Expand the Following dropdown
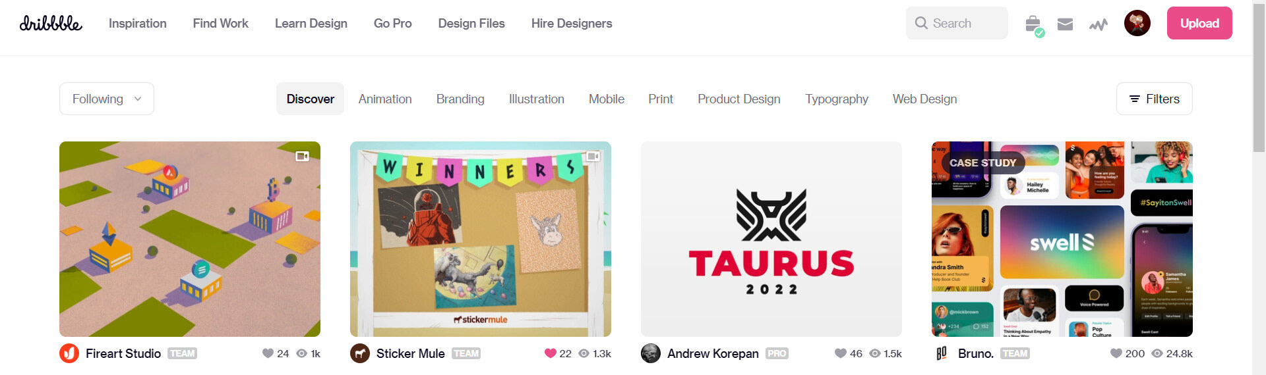 pos(107,99)
